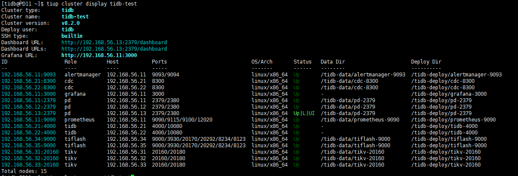Open the link in the Dashboard URL row
518x176 pixels.
[x=114, y=42]
